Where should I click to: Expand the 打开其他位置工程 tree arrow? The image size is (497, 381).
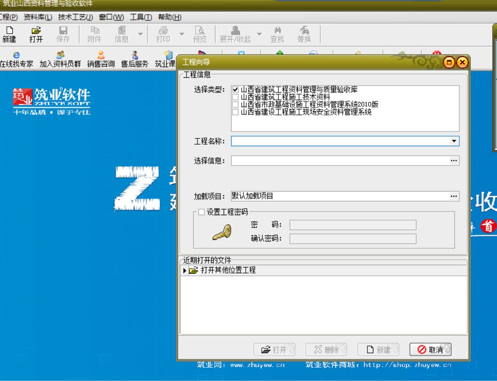pyautogui.click(x=185, y=271)
